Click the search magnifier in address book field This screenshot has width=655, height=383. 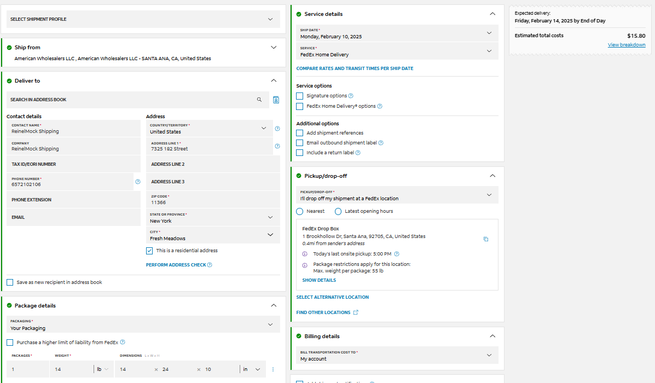(x=259, y=100)
